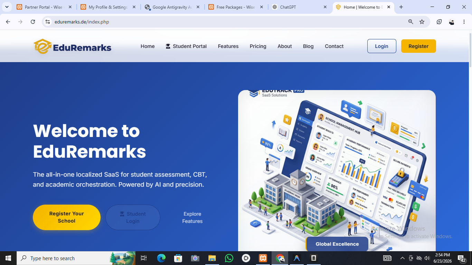Image resolution: width=472 pixels, height=265 pixels.
Task: Open the notification center with 42 badge
Action: click(x=462, y=258)
